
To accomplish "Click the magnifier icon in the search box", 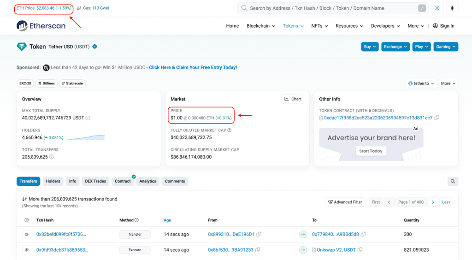I will 244,8.
